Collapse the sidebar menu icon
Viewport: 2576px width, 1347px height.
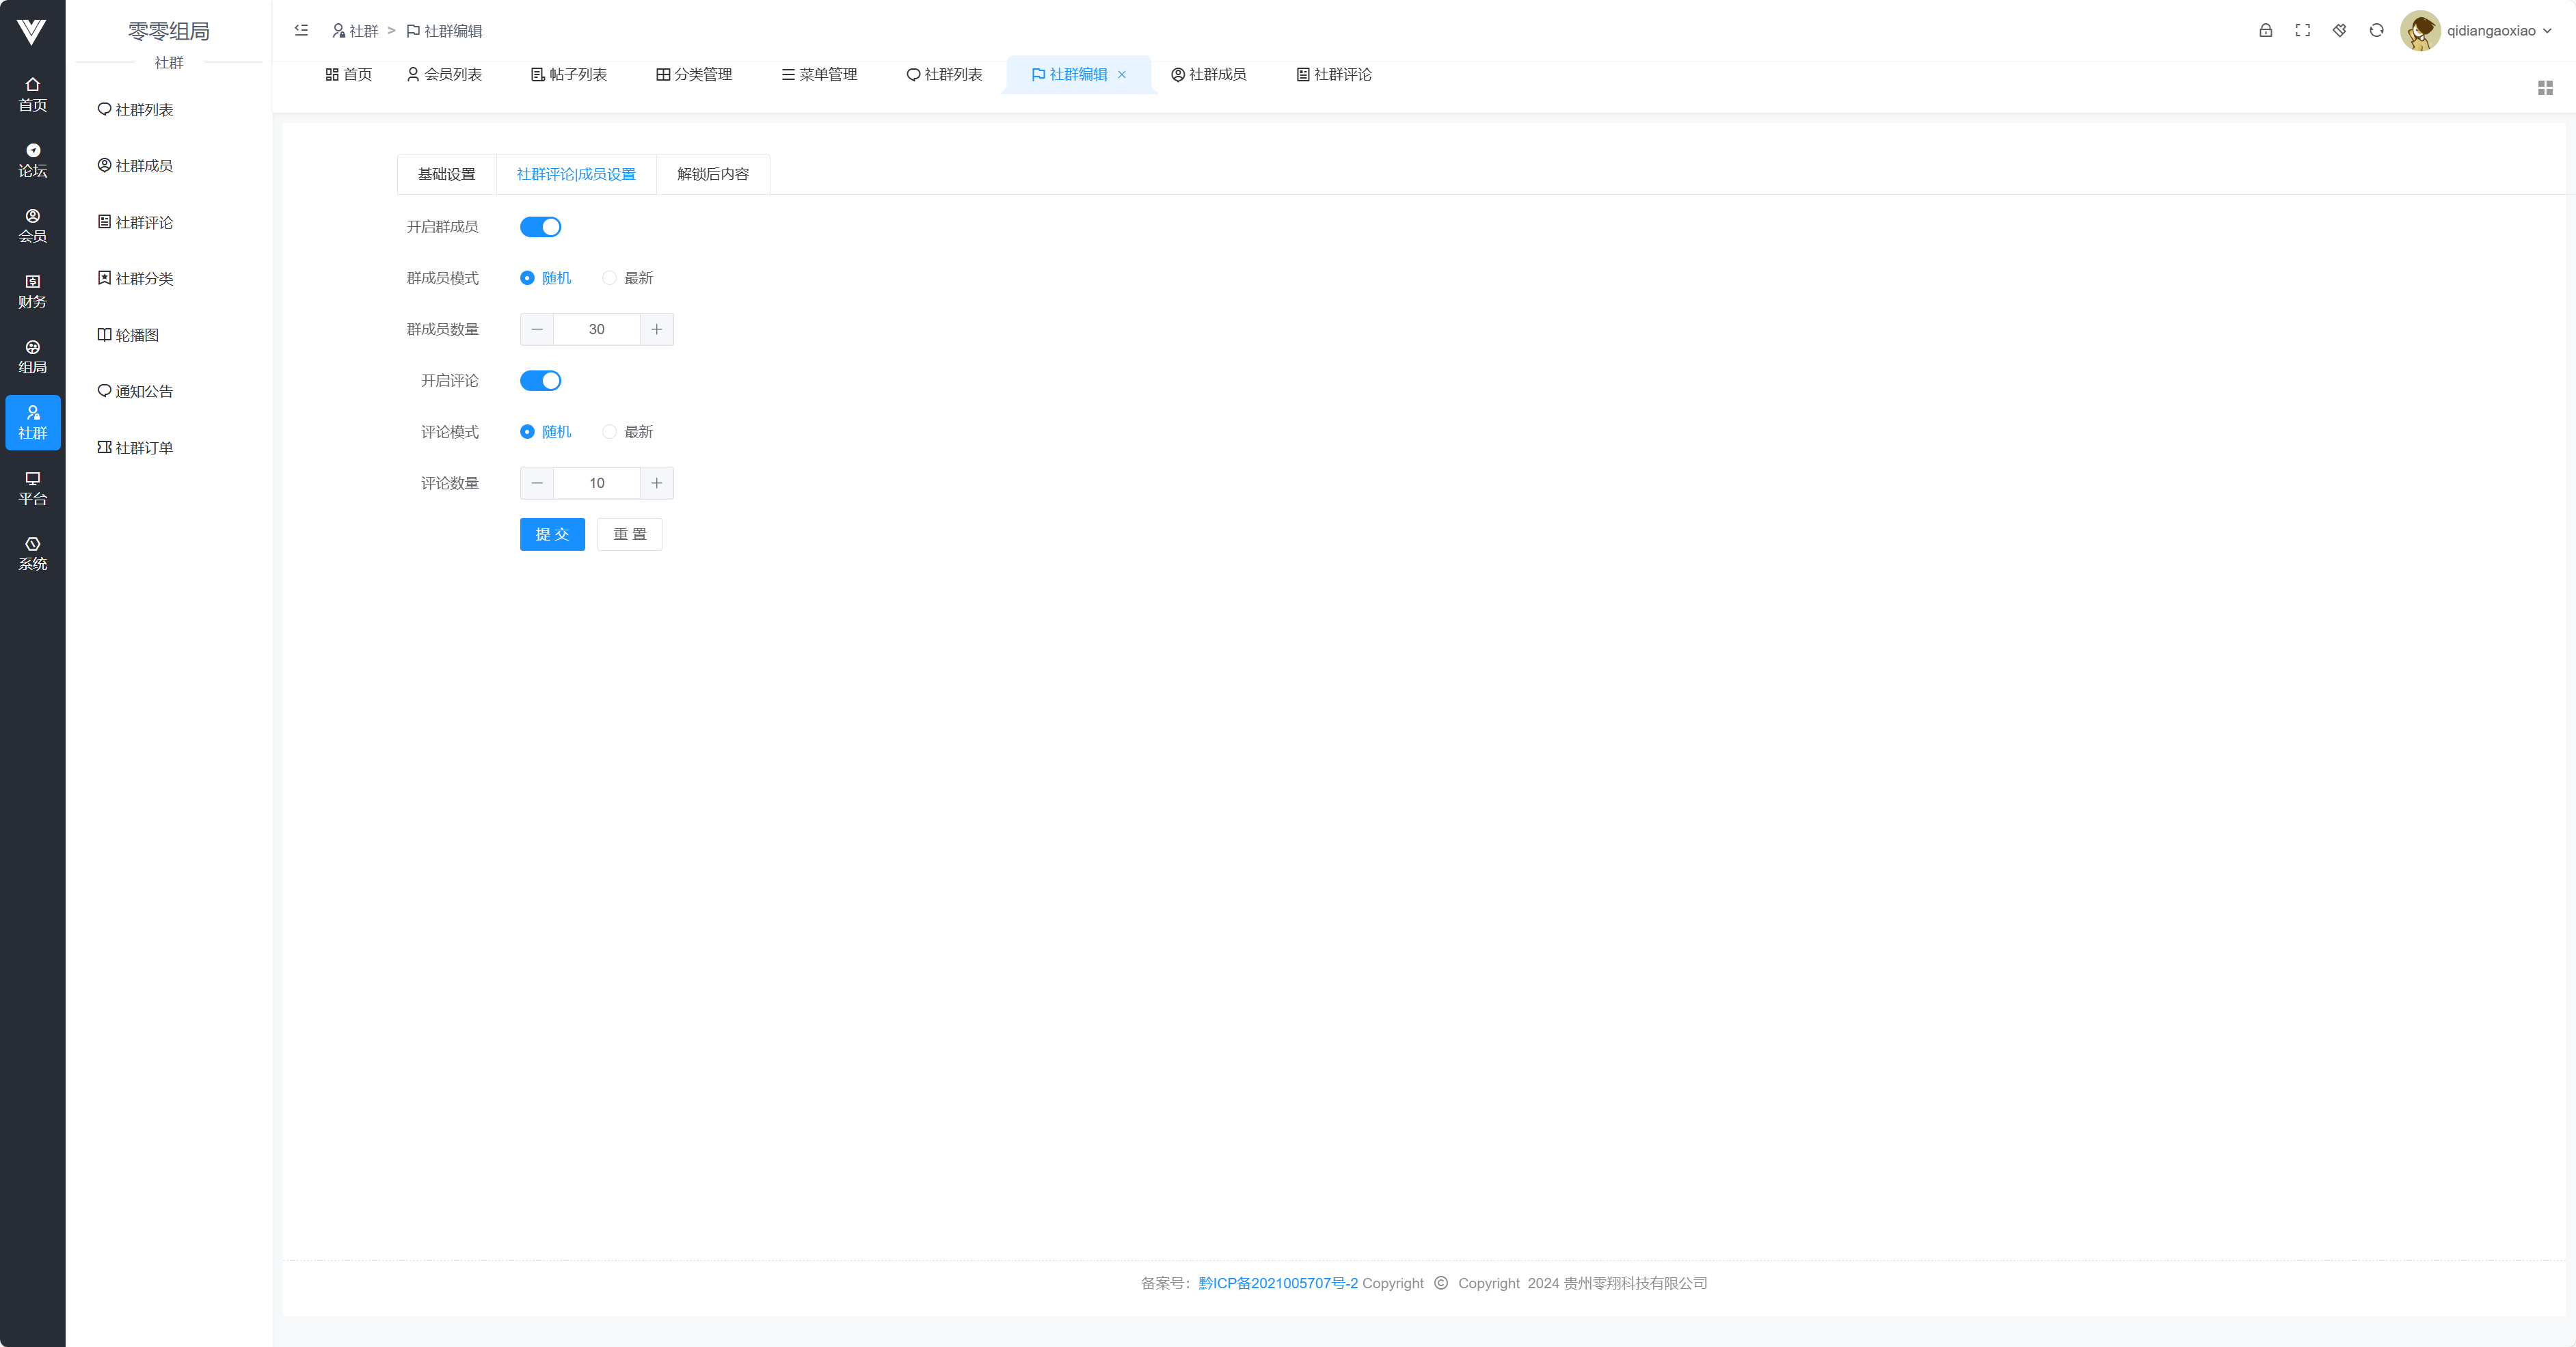301,31
